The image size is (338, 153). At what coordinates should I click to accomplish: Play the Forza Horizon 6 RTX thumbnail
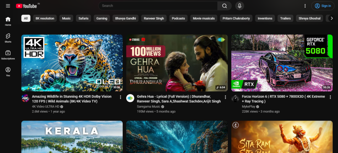coord(282,63)
